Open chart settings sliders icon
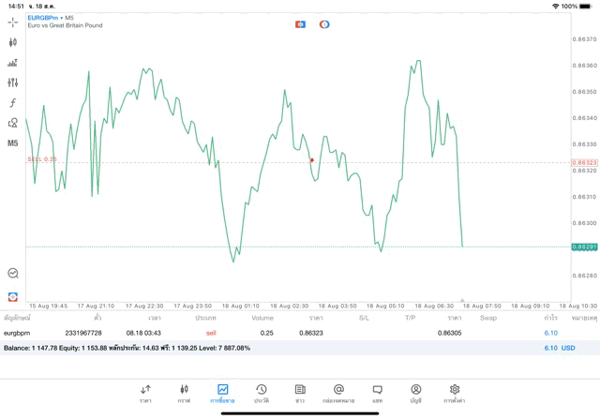The height and width of the screenshot is (419, 600). pyautogui.click(x=13, y=82)
